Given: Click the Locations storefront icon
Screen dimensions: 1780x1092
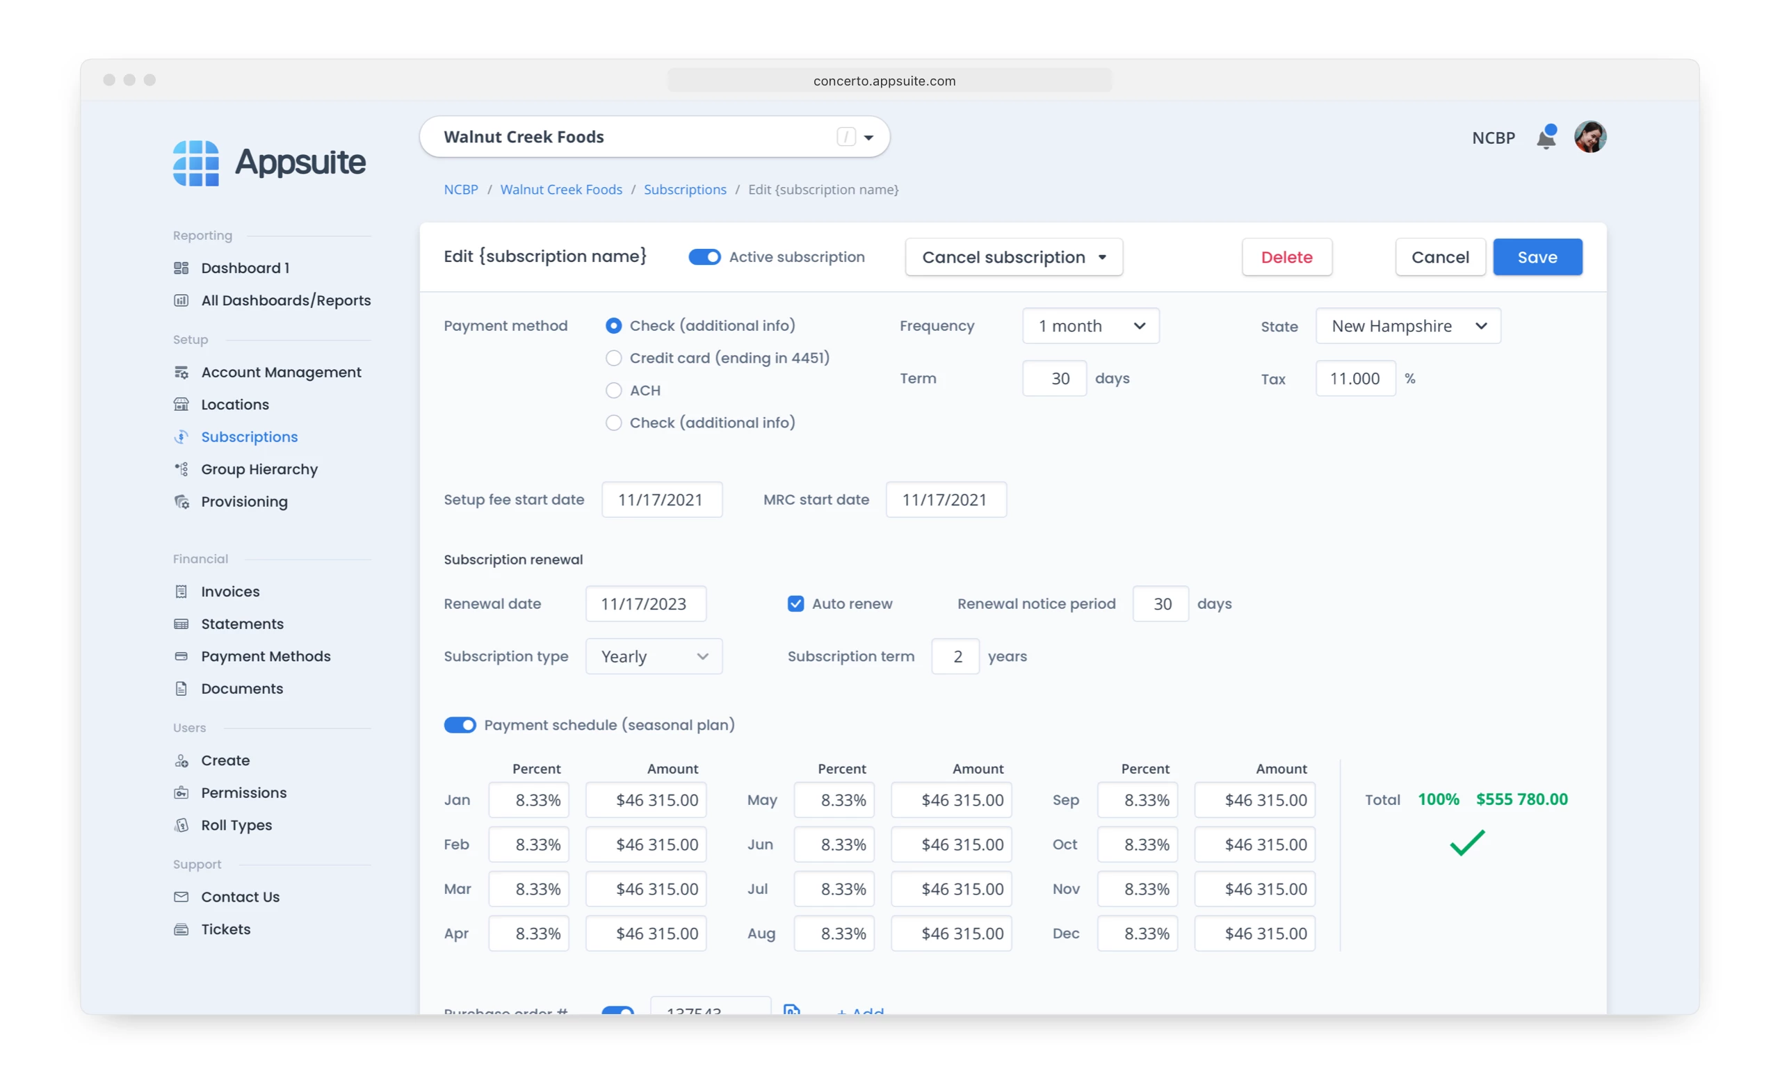Looking at the screenshot, I should [x=181, y=405].
